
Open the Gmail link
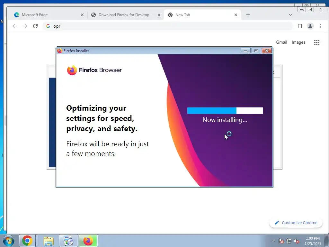[x=281, y=42]
